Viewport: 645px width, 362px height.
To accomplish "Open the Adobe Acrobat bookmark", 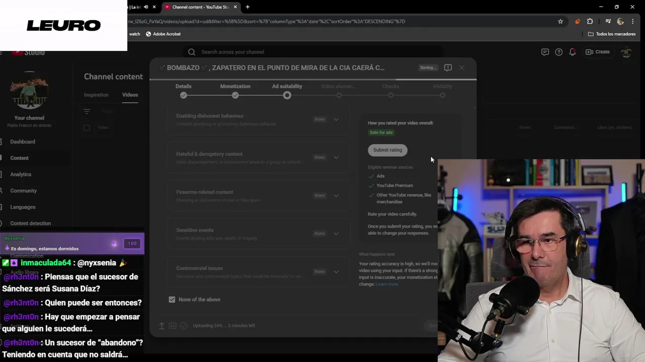I will point(163,34).
